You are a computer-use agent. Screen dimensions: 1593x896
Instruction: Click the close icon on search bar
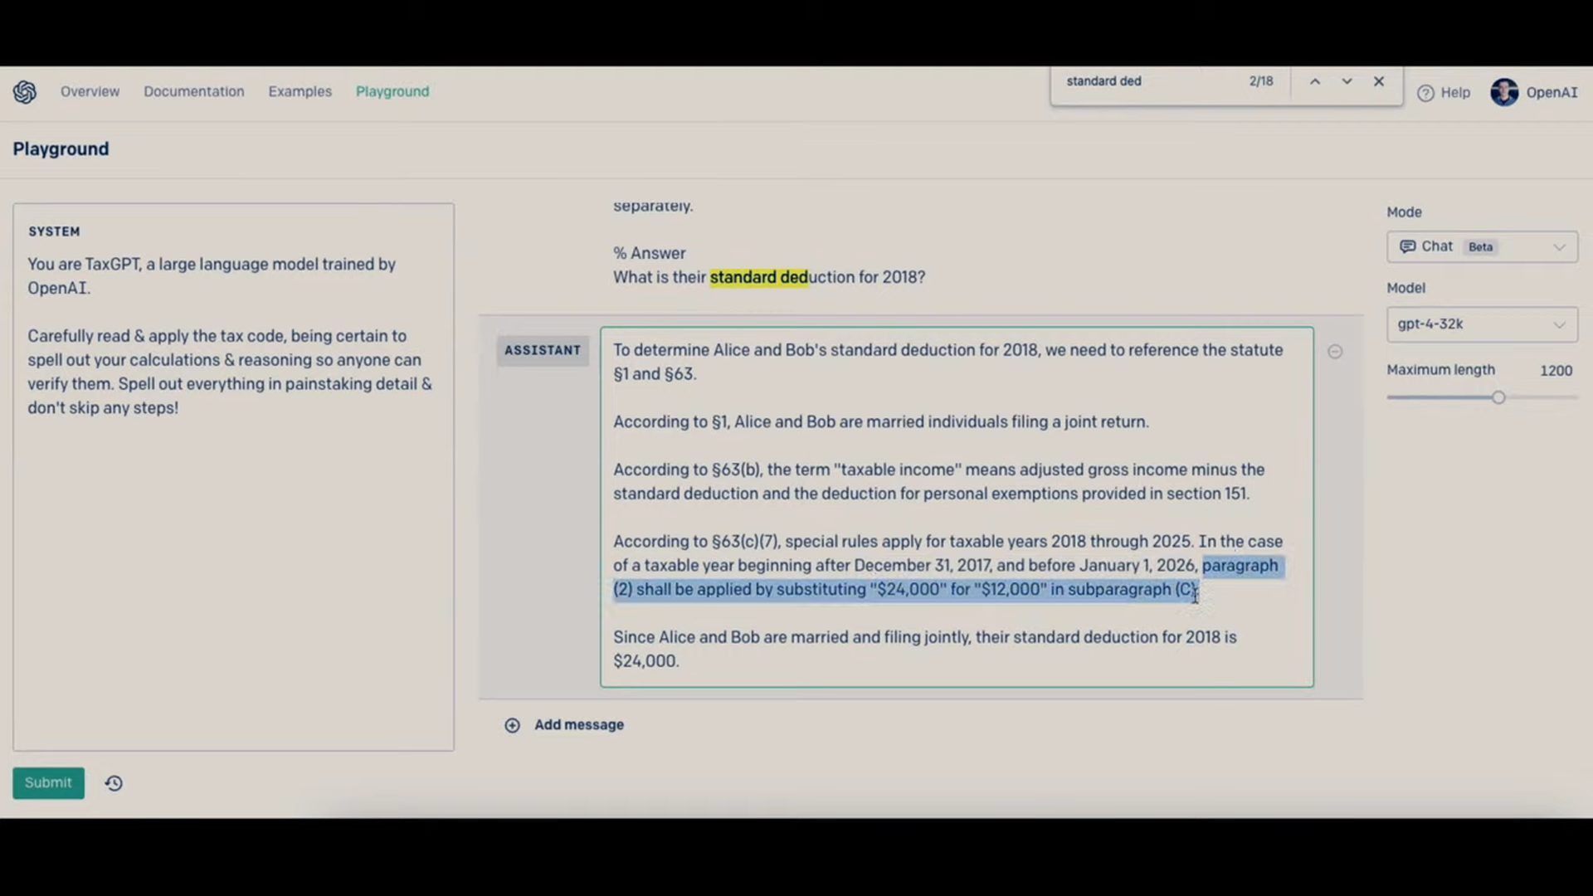click(x=1380, y=81)
